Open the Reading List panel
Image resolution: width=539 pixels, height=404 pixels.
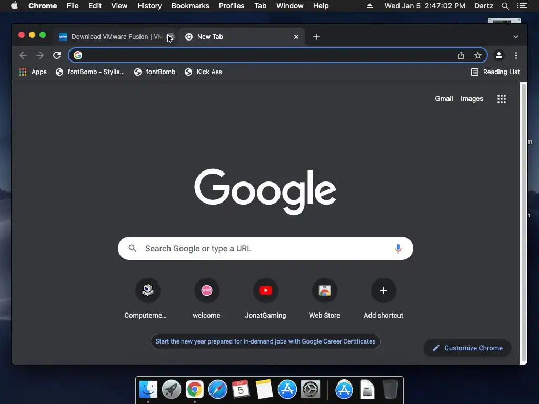coord(495,72)
